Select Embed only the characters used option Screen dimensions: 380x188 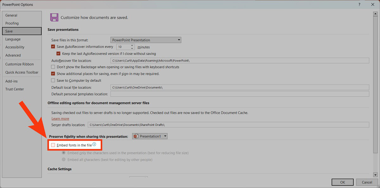(x=64, y=153)
